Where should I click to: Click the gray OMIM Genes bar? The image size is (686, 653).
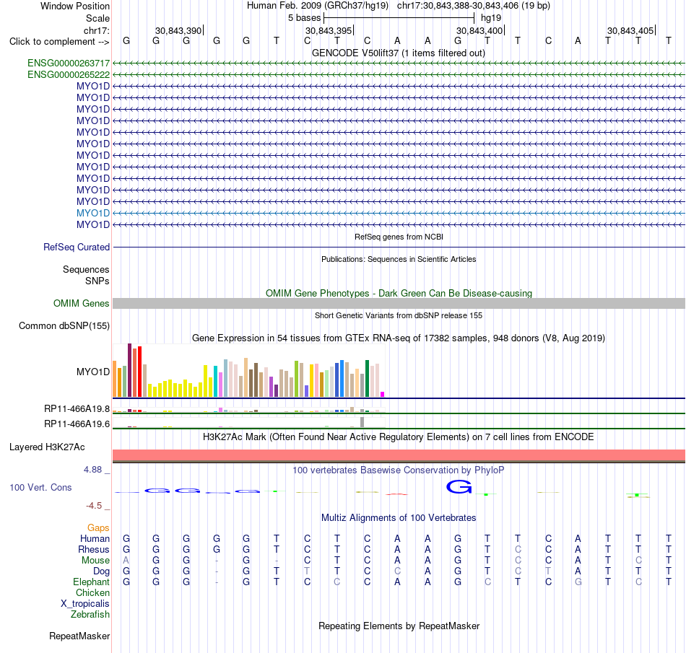coord(399,303)
